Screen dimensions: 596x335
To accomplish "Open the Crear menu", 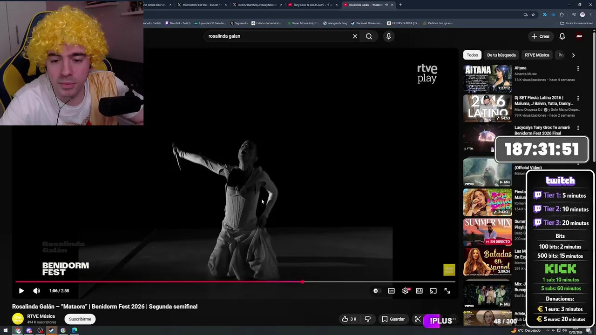I will pos(541,36).
